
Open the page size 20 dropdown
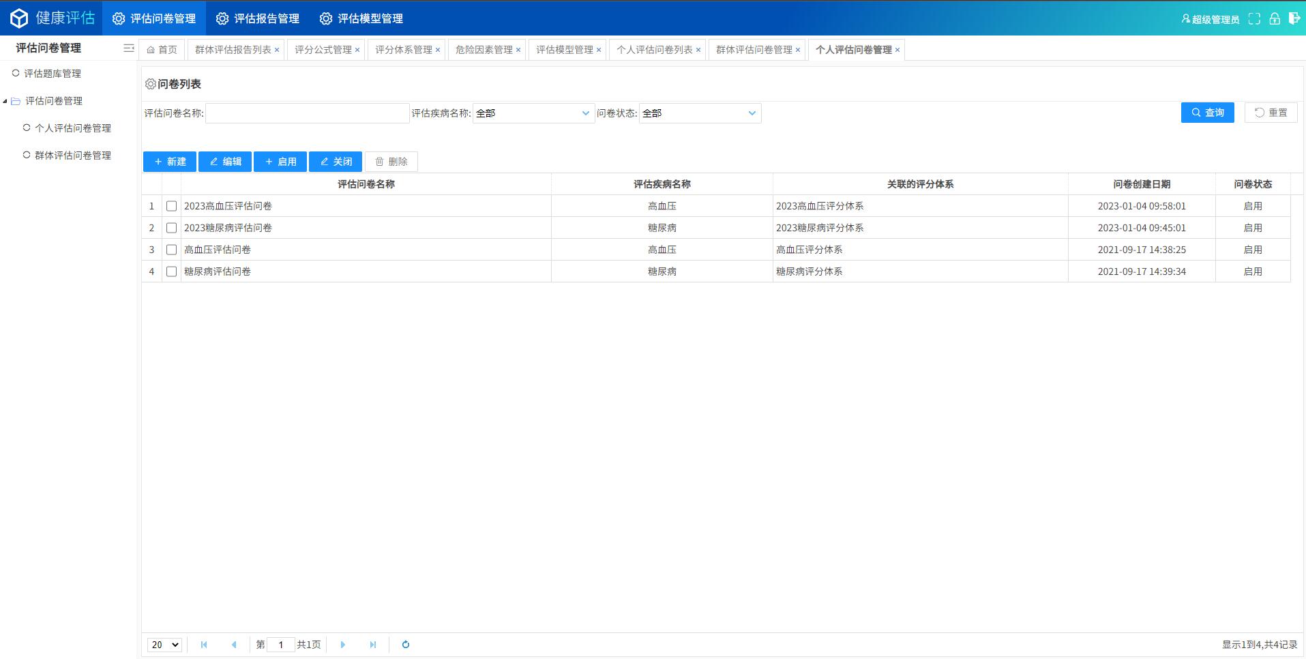click(x=164, y=645)
